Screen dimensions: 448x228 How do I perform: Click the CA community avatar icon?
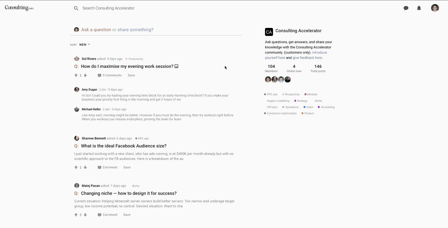(x=269, y=32)
